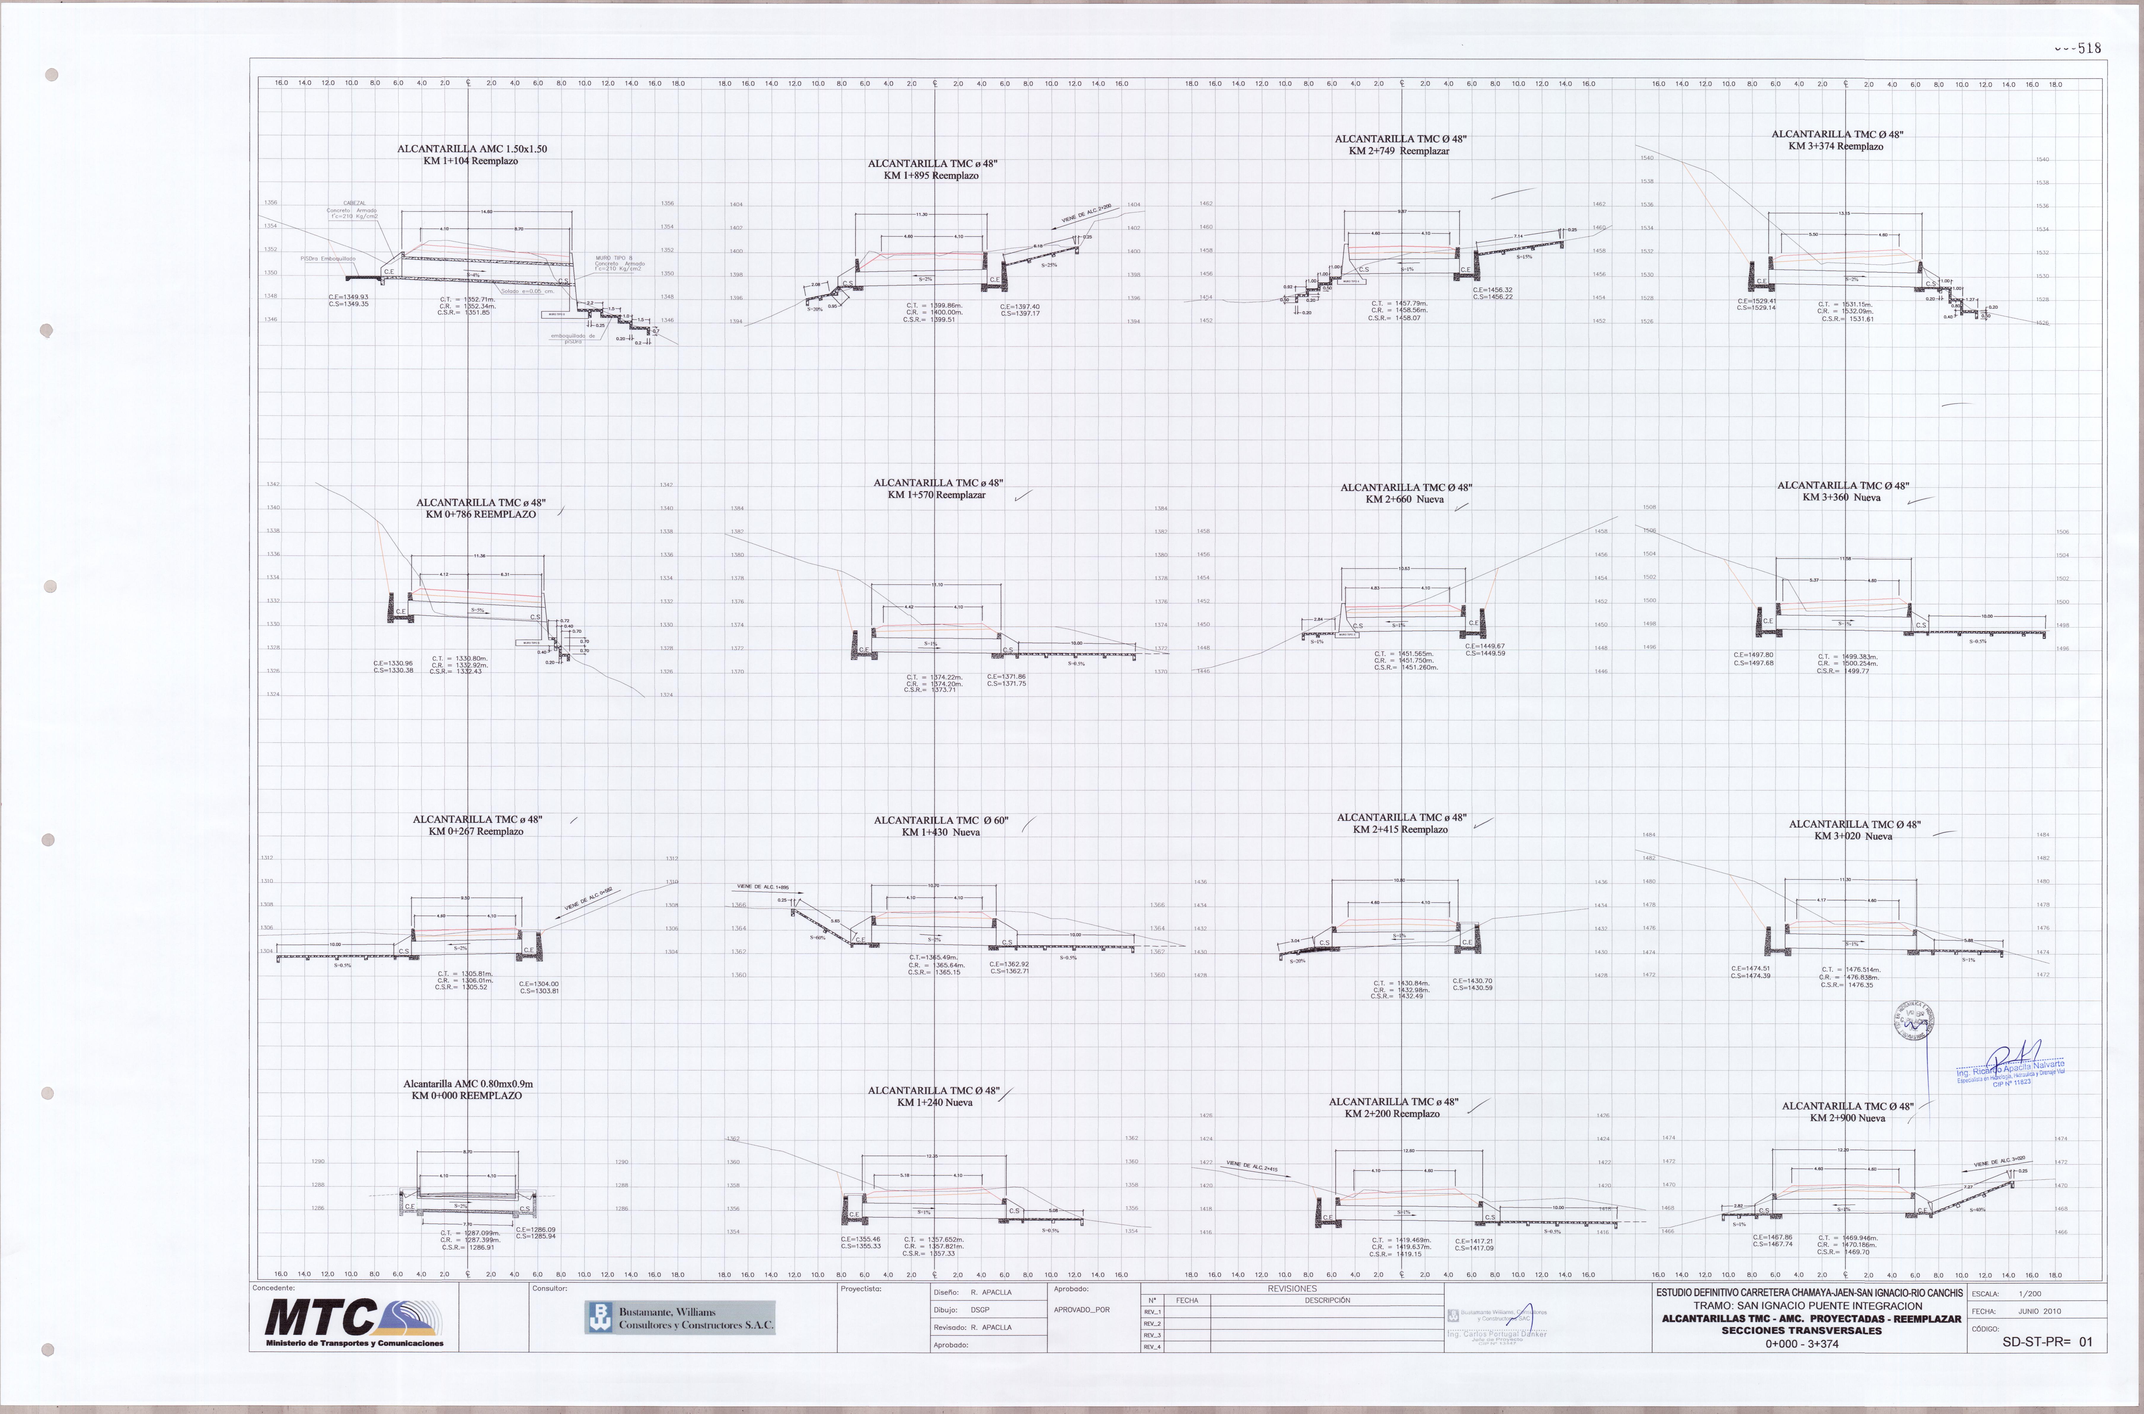Click the 'Proyectista:' label

pyautogui.click(x=861, y=1289)
